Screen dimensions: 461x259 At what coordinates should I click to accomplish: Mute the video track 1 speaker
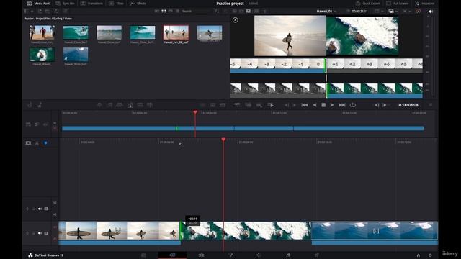40,233
